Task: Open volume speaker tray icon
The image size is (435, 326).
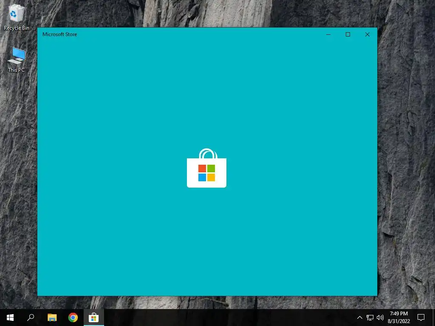Action: coord(380,318)
